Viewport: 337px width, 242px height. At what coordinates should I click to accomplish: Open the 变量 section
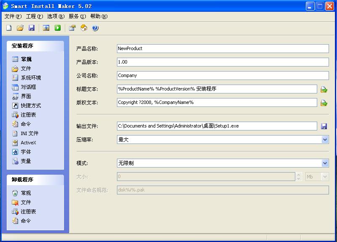coord(21,161)
